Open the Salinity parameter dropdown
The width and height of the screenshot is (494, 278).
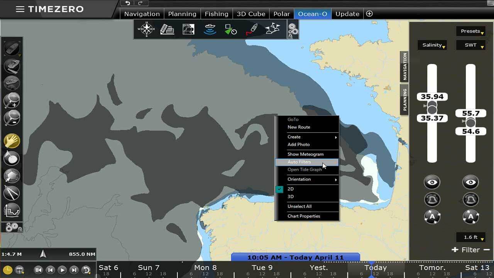click(x=432, y=45)
